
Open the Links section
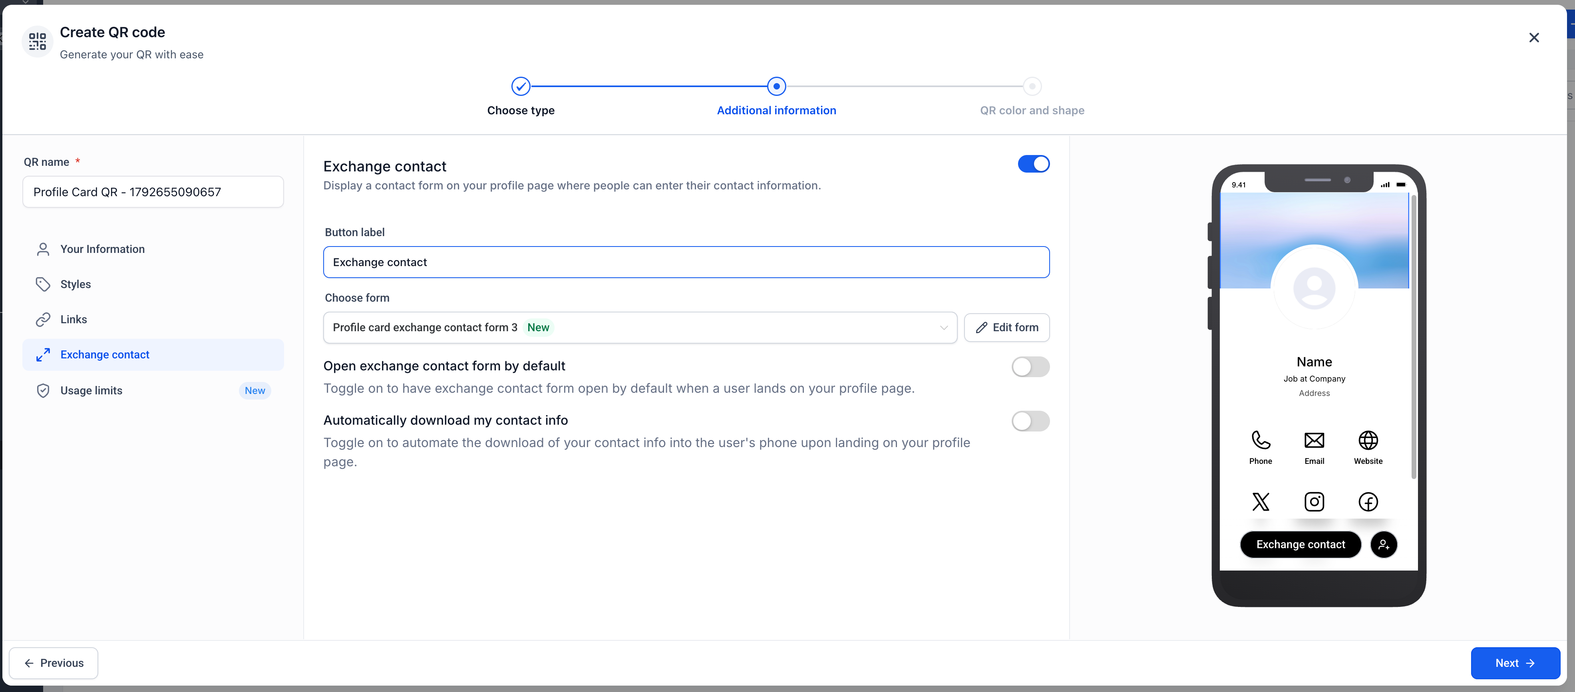click(x=153, y=320)
